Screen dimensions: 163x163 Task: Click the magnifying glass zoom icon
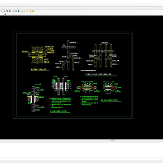22,11
